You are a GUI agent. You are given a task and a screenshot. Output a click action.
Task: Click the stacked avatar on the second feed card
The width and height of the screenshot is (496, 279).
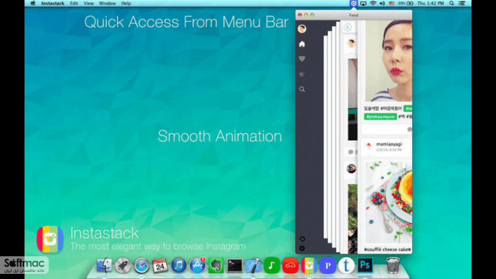click(351, 43)
